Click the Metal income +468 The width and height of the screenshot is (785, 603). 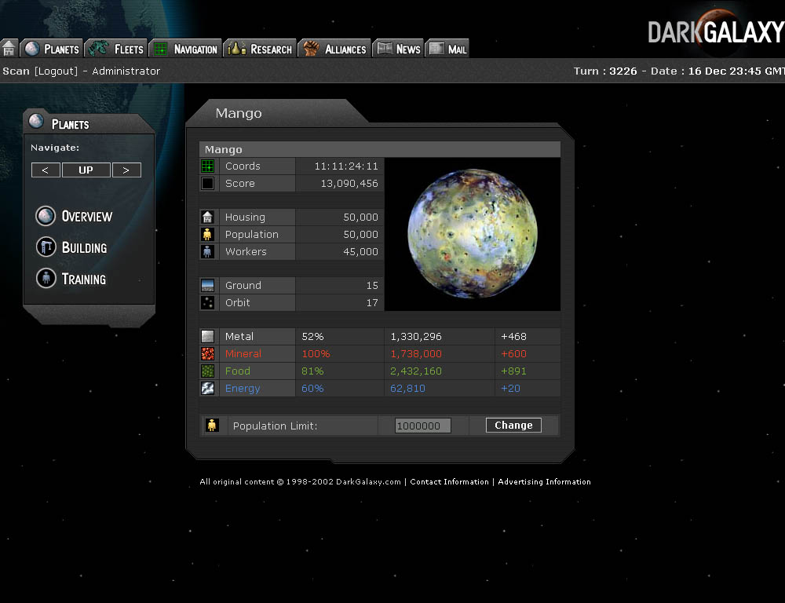(x=513, y=337)
